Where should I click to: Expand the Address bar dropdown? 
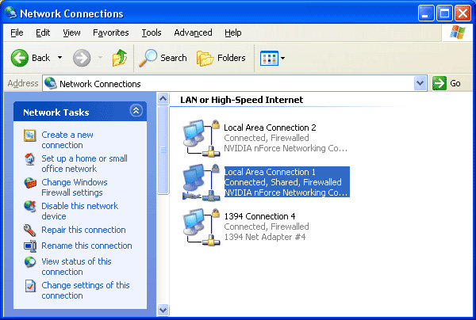click(x=420, y=83)
